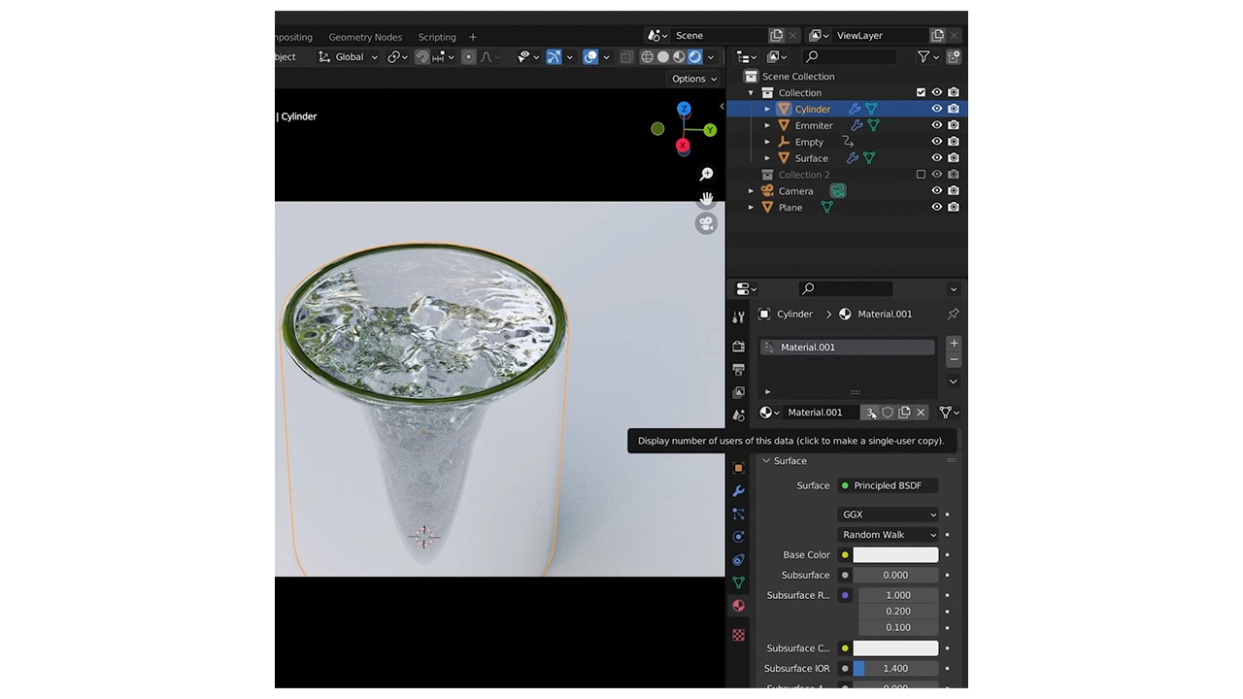1243x699 pixels.
Task: Click the blue Z axis on gizmo
Action: click(x=684, y=109)
